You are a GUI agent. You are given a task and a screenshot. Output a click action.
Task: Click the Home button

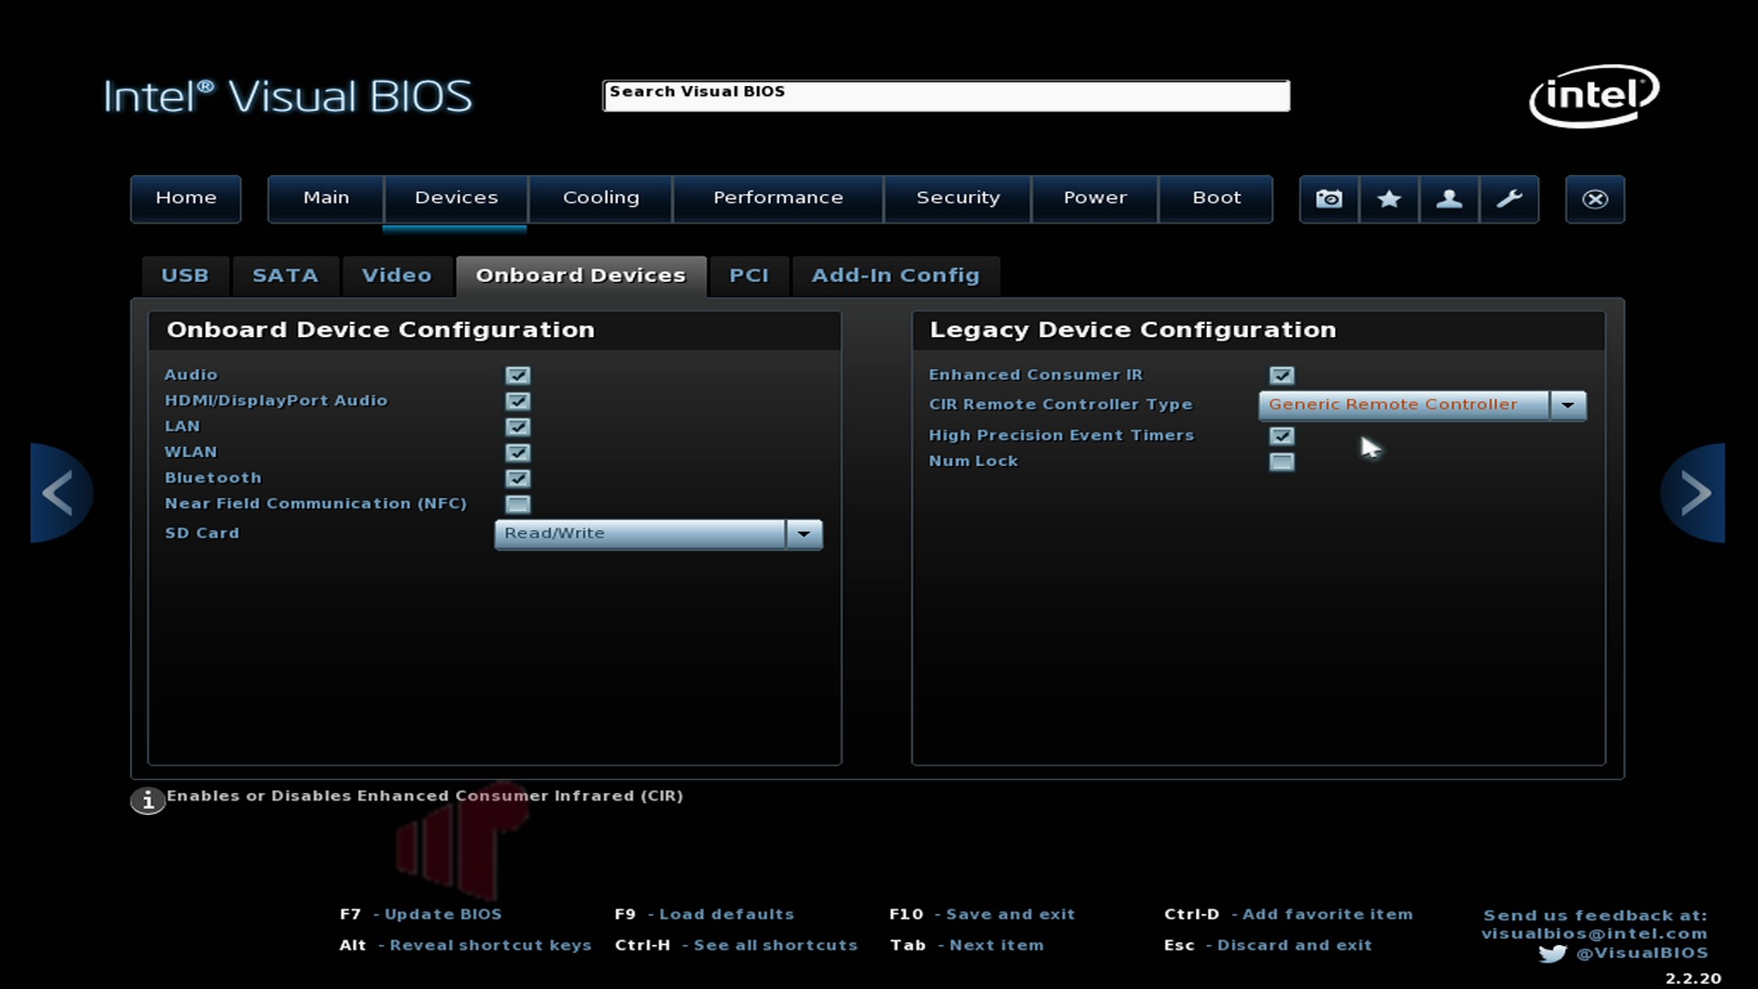[186, 199]
